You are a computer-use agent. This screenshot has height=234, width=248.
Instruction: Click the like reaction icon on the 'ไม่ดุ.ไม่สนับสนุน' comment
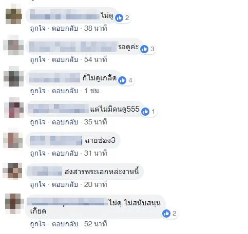pos(166,214)
